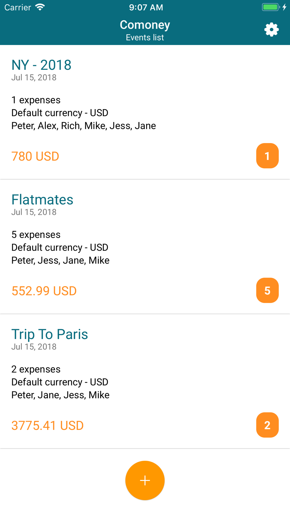
Task: Tap the Events list subtitle
Action: pyautogui.click(x=145, y=38)
